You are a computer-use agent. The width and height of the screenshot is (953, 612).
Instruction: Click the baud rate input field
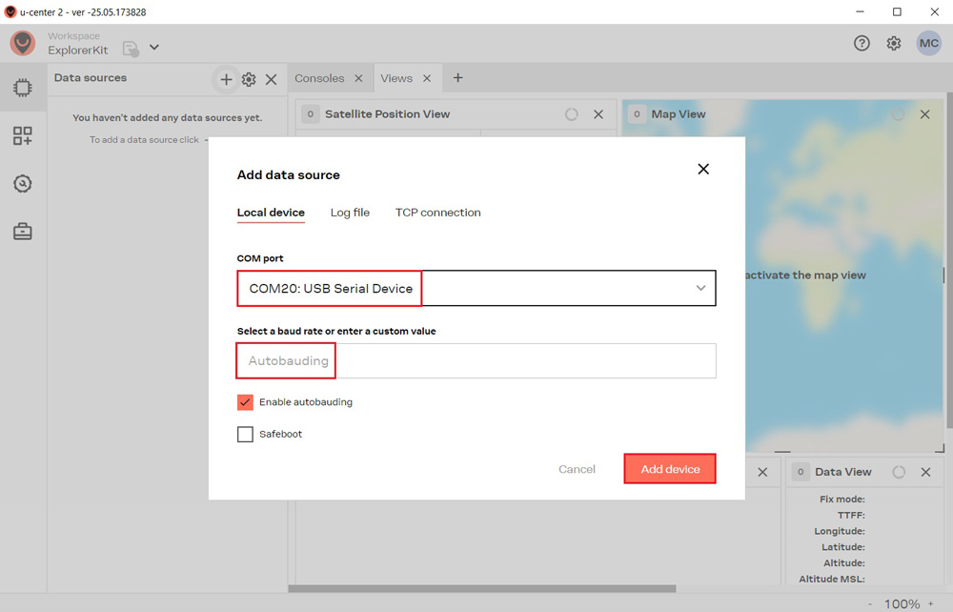click(476, 361)
